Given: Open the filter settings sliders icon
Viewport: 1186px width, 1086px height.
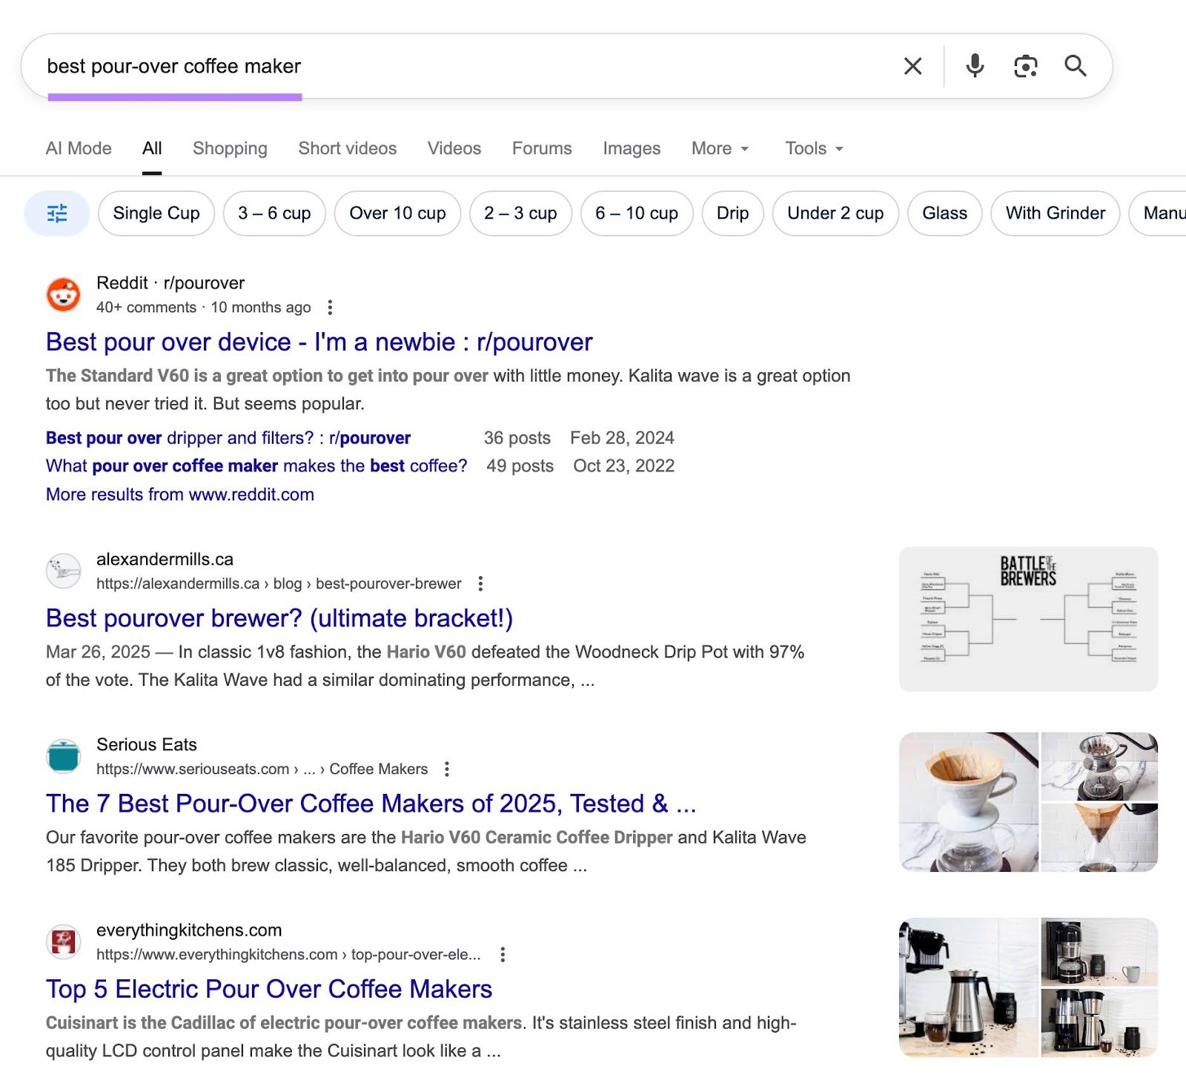Looking at the screenshot, I should pyautogui.click(x=56, y=213).
